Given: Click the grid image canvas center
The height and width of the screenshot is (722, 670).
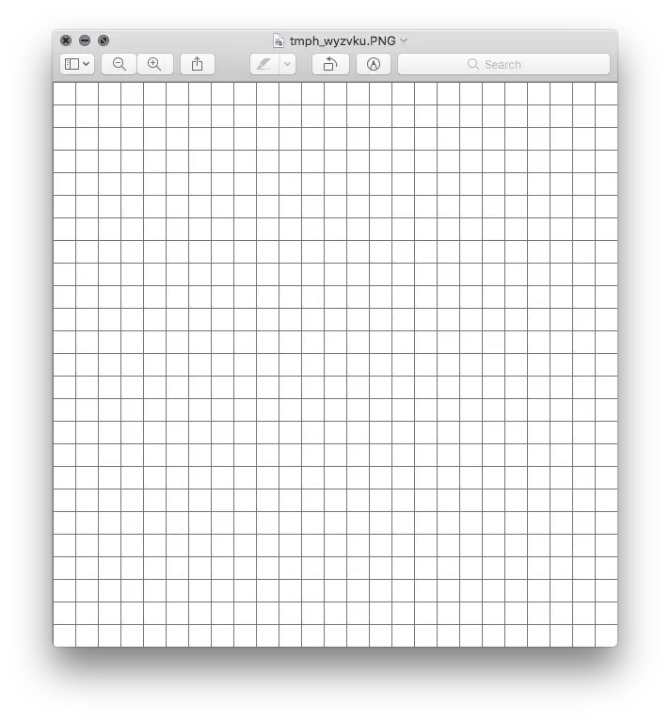Looking at the screenshot, I should [335, 364].
